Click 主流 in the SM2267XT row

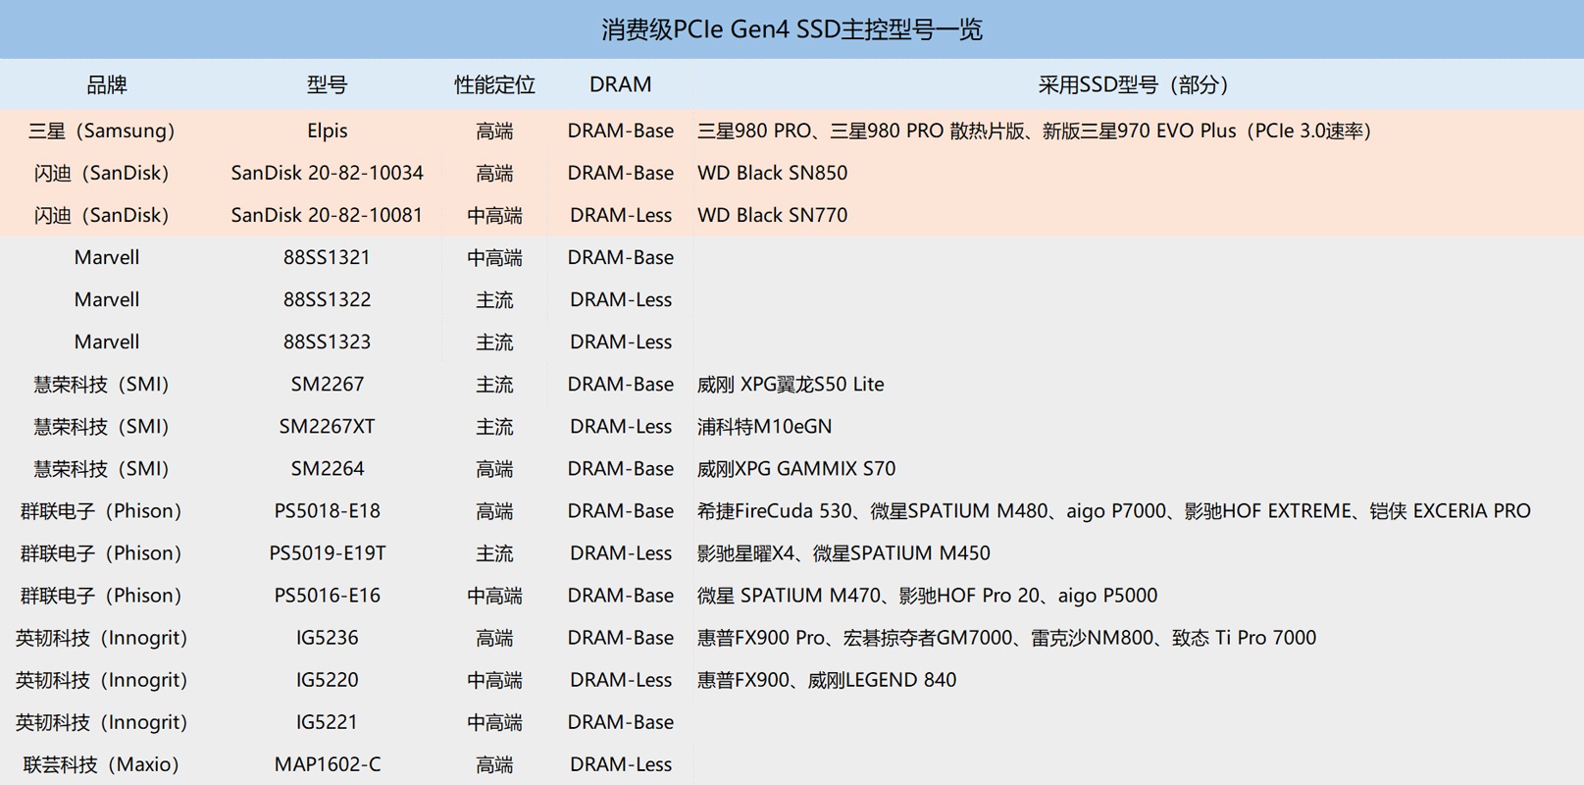click(x=494, y=426)
